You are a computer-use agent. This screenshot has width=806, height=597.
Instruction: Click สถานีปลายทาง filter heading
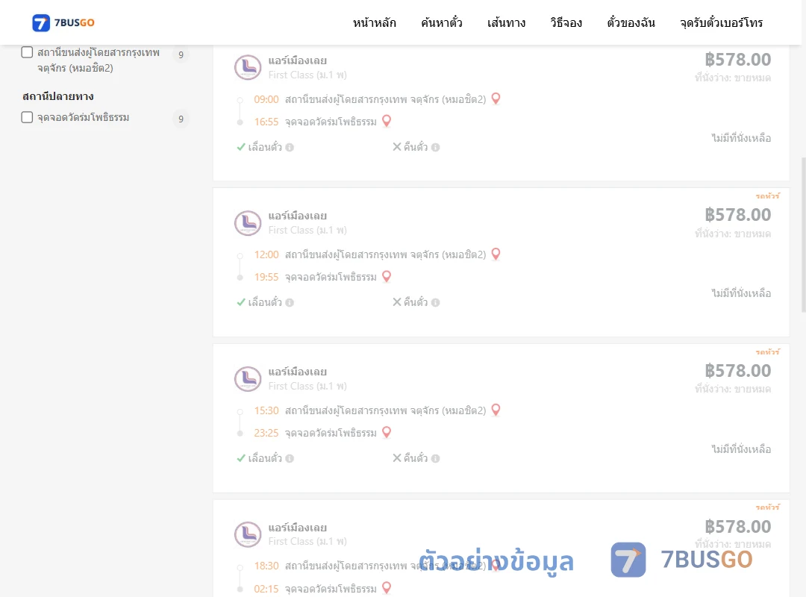click(x=58, y=96)
